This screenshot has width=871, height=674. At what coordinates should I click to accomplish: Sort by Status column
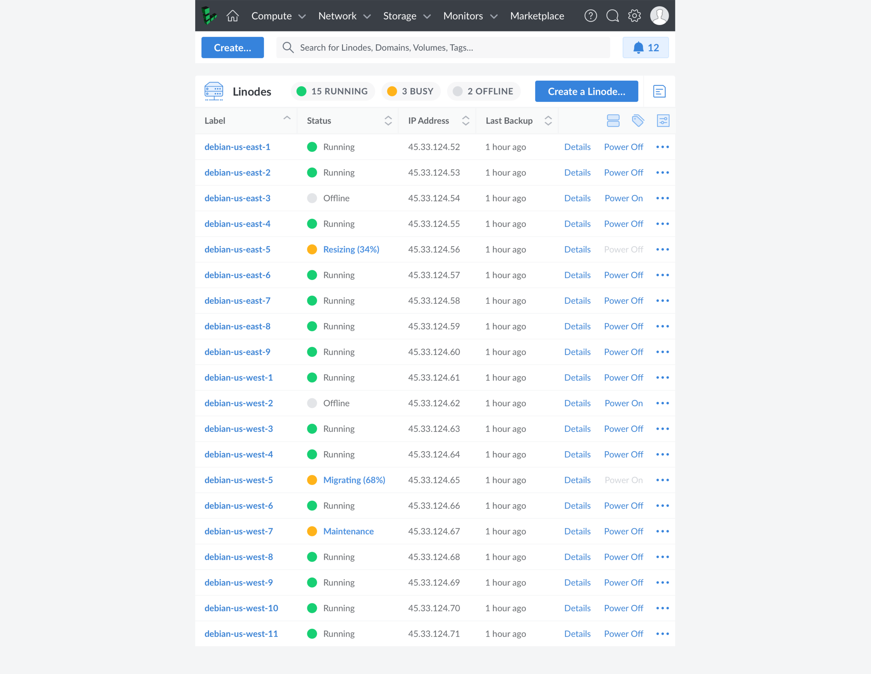tap(348, 121)
